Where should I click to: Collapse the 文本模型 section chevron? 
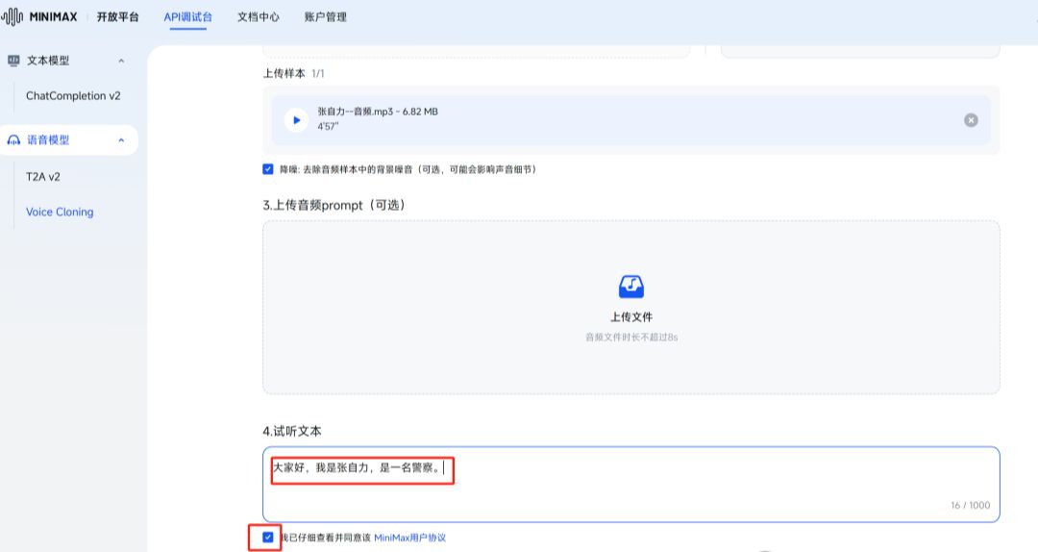click(121, 61)
